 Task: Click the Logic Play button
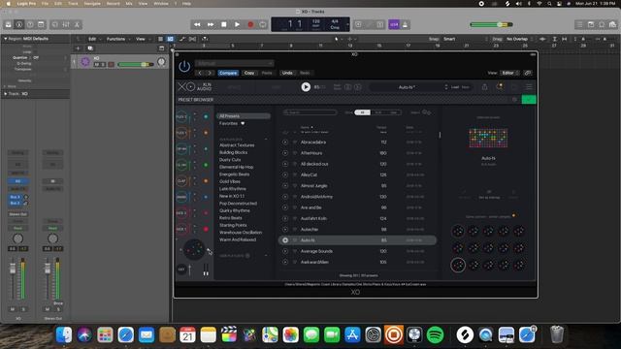point(237,24)
